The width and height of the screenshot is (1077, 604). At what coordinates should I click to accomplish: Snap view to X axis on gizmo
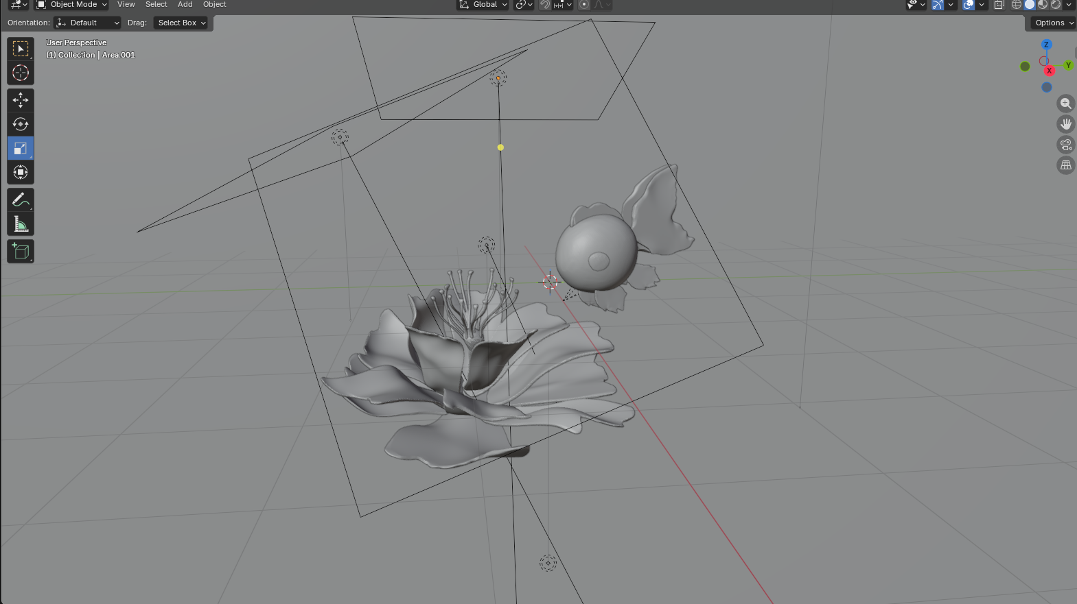tap(1049, 71)
